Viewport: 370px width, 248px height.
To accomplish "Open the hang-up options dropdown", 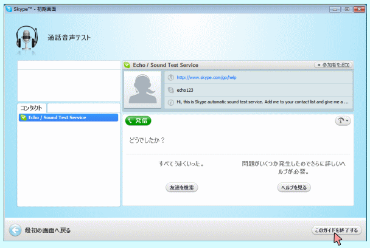I will pos(343,121).
